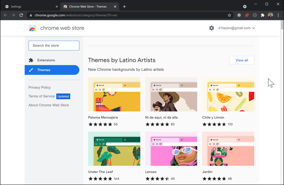Image resolution: width=284 pixels, height=185 pixels.
Task: Click the Updated badge
Action: coord(63,96)
